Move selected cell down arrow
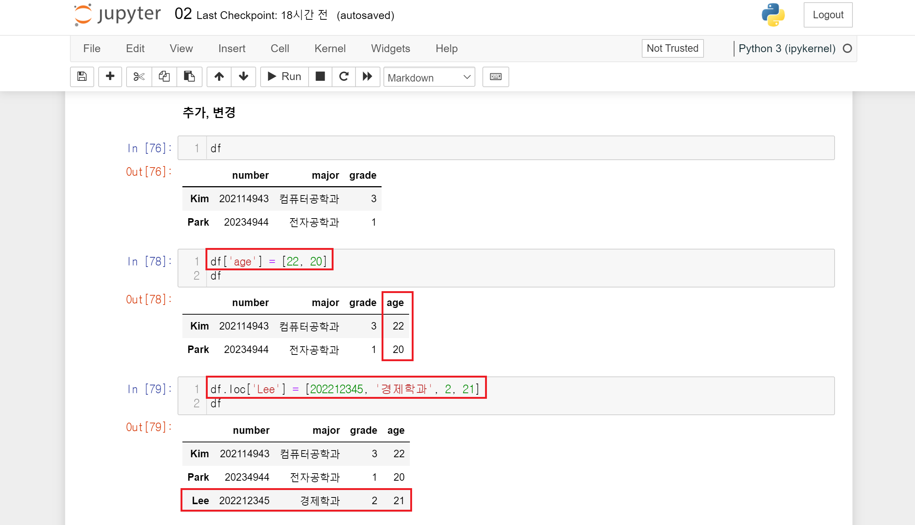The width and height of the screenshot is (915, 525). pyautogui.click(x=243, y=77)
